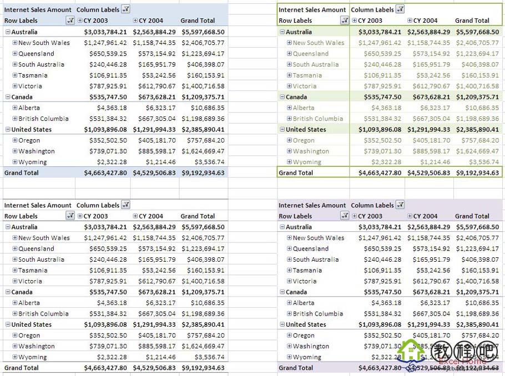Screen dimensions: 505x376
Task: Collapse United States group in bottom-right purple table
Action: 282,324
